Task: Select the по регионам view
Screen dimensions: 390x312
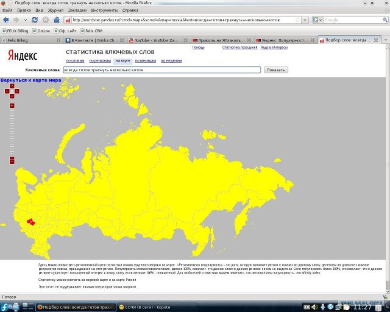Action: click(100, 61)
